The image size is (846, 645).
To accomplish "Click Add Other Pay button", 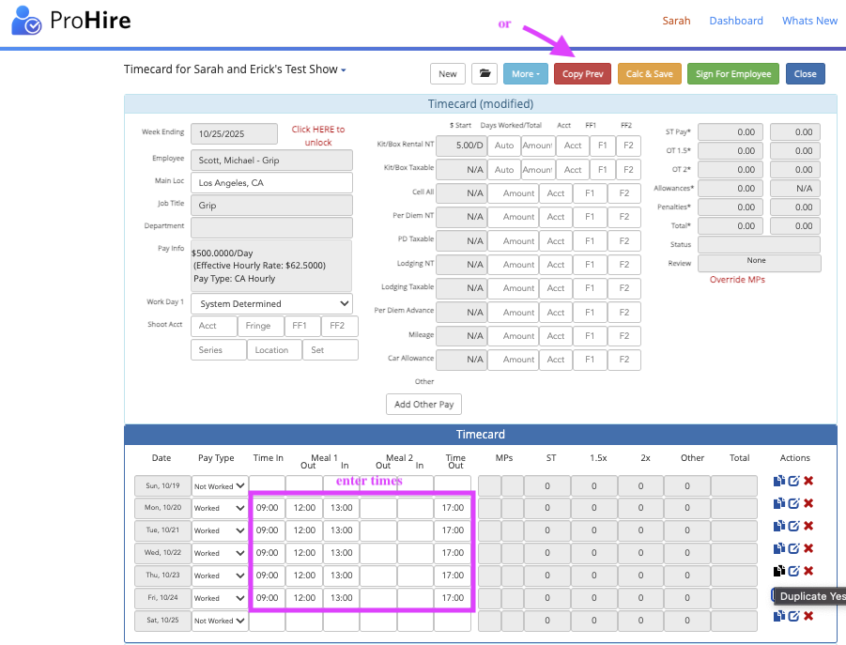I will coord(423,404).
